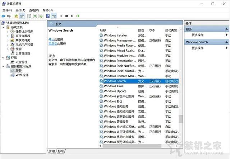The width and height of the screenshot is (230, 159).
Task: Stop the service using the square icon
Action: pyautogui.click(x=67, y=16)
